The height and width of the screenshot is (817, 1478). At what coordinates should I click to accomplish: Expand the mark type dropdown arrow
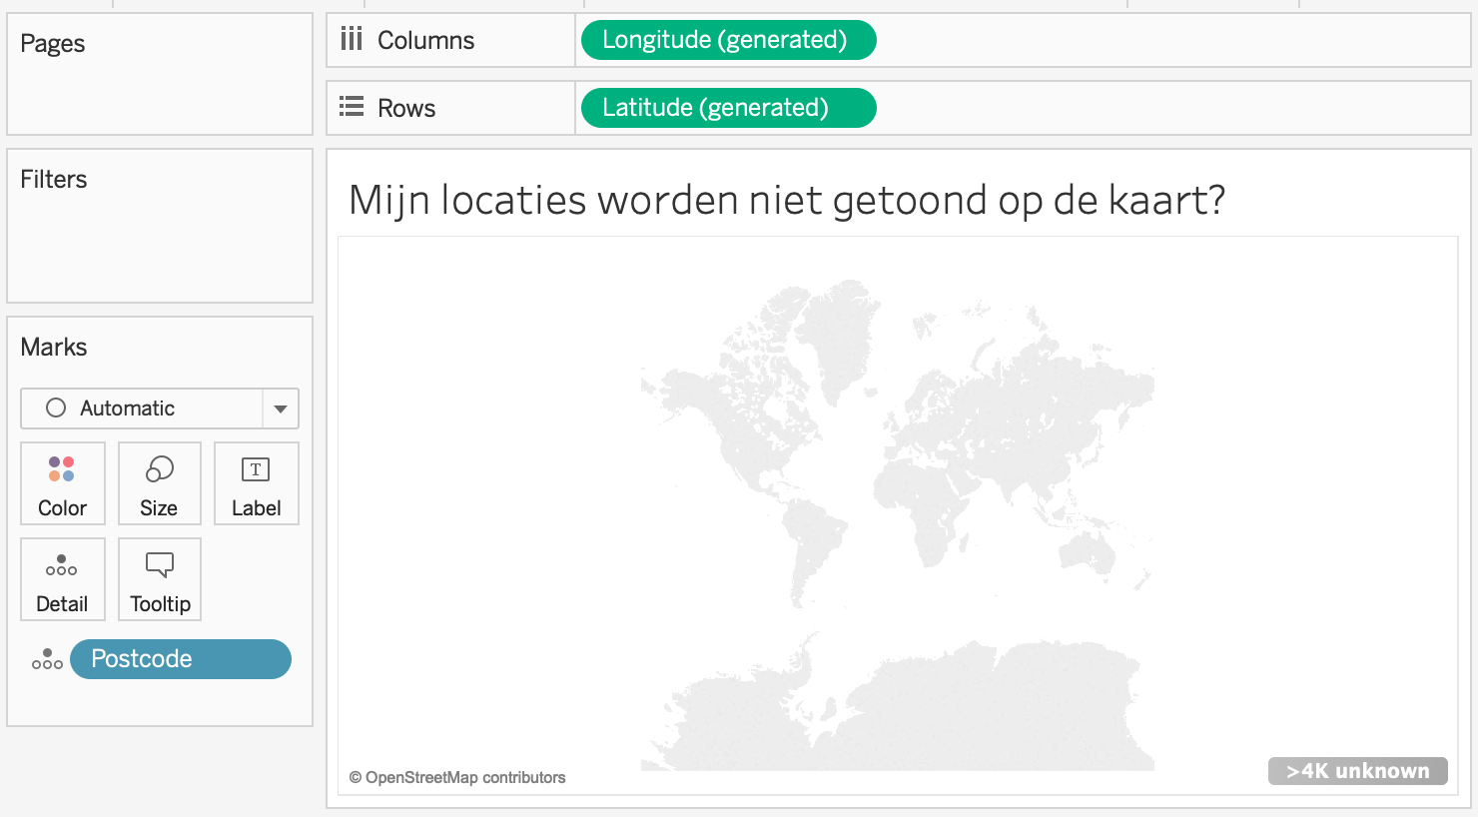[281, 408]
